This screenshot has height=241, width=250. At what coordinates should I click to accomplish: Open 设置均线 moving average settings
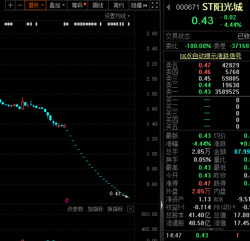tap(117, 16)
